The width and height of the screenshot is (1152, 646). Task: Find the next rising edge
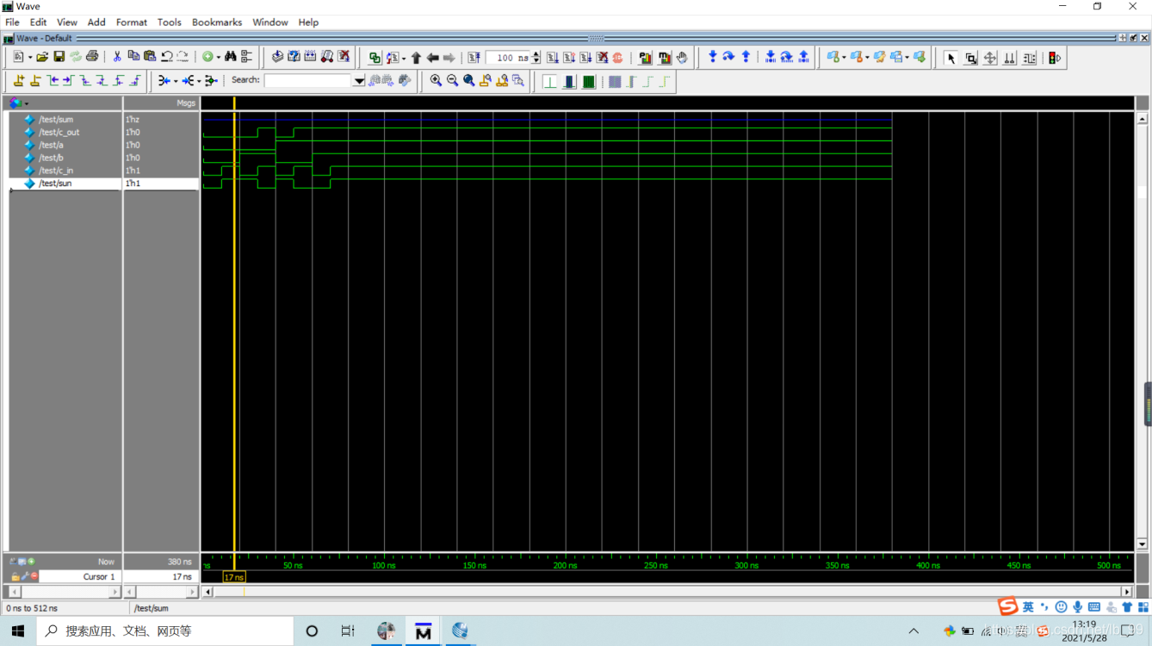tap(135, 81)
